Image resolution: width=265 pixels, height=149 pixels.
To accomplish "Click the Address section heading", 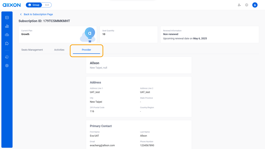I will click(95, 82).
